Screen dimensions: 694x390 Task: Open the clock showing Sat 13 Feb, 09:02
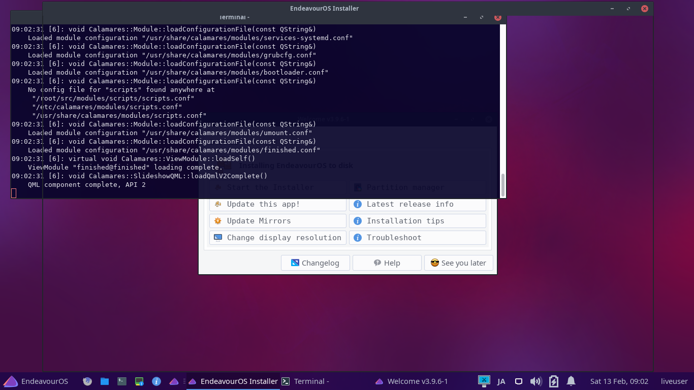click(619, 381)
